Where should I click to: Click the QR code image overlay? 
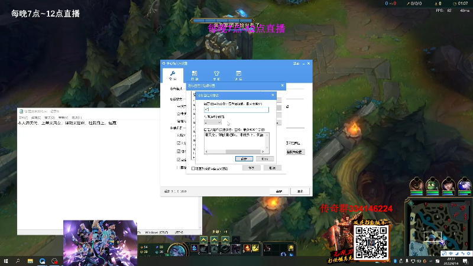point(371,243)
